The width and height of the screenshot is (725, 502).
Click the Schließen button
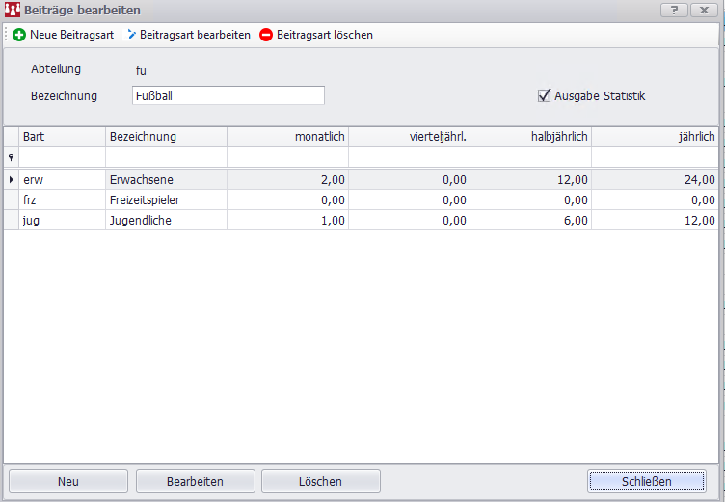[x=646, y=481]
